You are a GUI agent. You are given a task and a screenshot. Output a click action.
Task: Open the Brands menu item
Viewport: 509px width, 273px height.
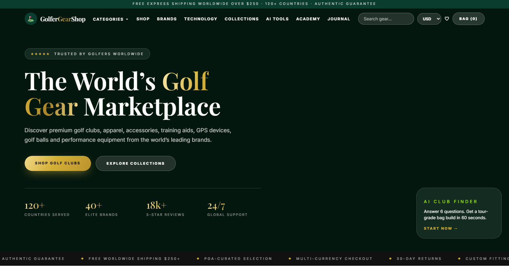(x=167, y=19)
